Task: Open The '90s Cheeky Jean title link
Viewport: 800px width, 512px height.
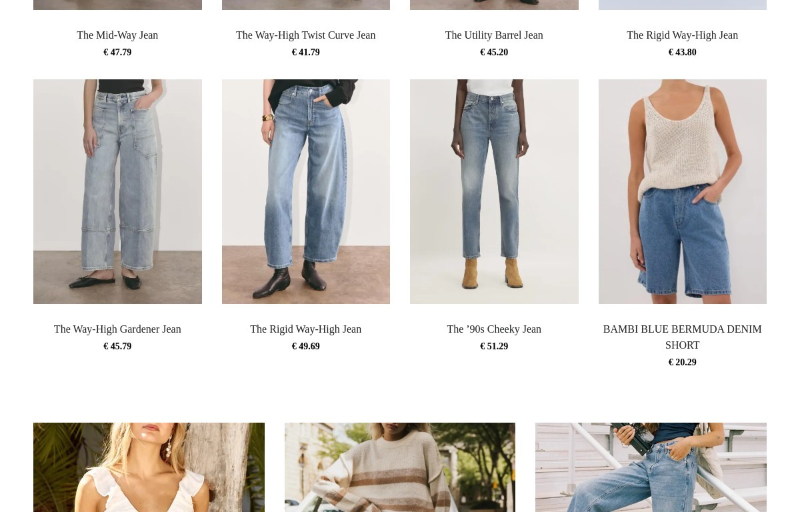Action: coord(494,329)
